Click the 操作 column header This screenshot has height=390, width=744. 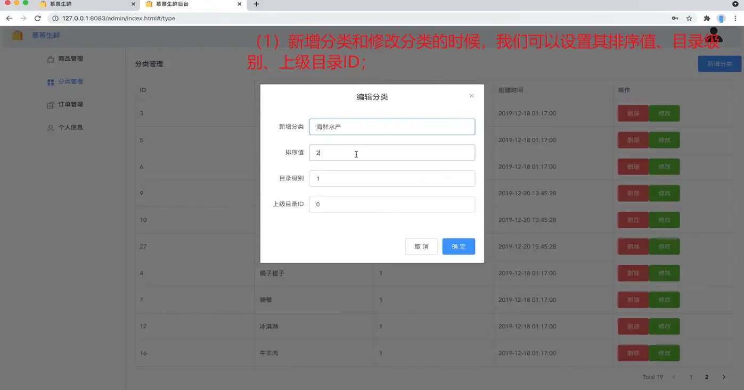tap(624, 90)
